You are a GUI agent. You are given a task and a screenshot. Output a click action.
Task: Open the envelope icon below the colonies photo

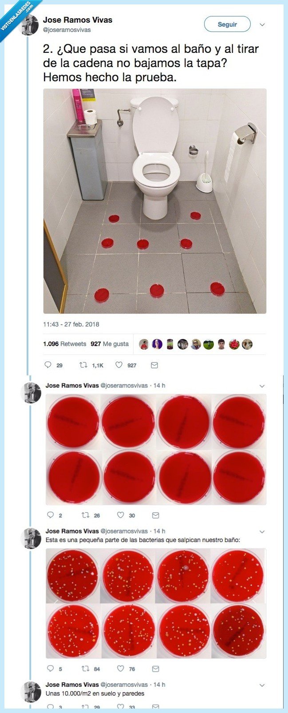pos(154,668)
